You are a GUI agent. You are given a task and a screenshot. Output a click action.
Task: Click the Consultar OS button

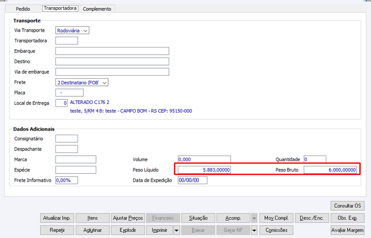[x=347, y=206]
